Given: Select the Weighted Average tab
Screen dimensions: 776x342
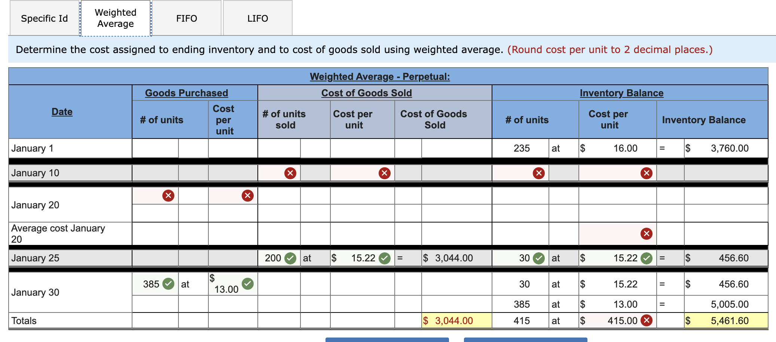Looking at the screenshot, I should coord(114,17).
